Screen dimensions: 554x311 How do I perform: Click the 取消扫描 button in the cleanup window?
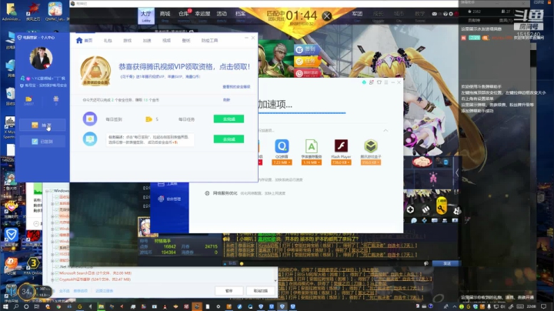(261, 291)
